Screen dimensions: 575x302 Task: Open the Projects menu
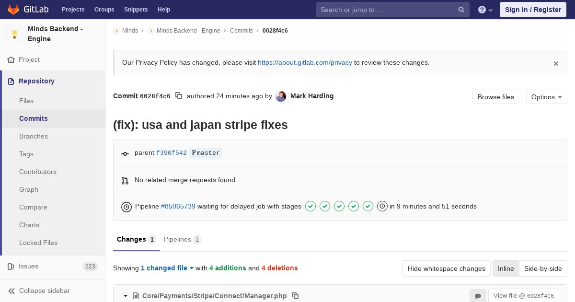[73, 10]
